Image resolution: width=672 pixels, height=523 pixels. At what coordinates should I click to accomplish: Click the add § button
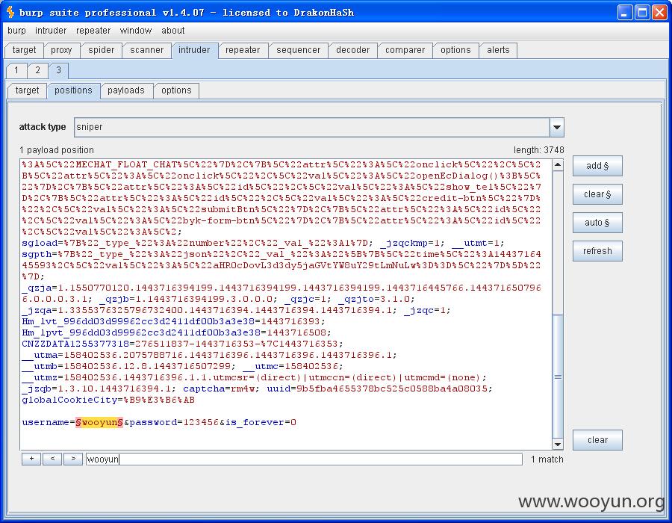coord(597,166)
